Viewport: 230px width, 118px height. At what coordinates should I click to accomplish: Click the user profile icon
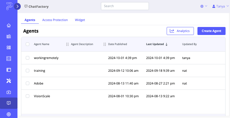pyautogui.click(x=214, y=6)
